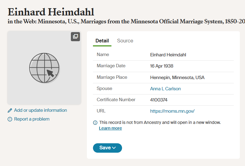Open the moms.mn.gov URL link
This screenshot has height=166, width=245.
172,111
